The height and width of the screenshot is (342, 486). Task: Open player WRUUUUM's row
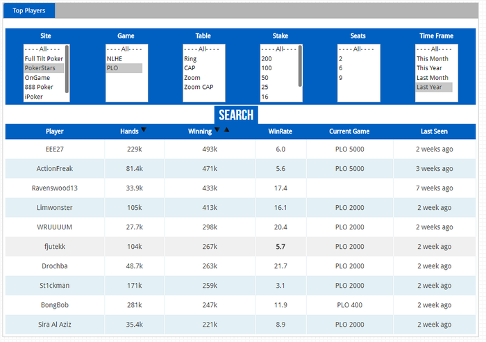tap(240, 227)
